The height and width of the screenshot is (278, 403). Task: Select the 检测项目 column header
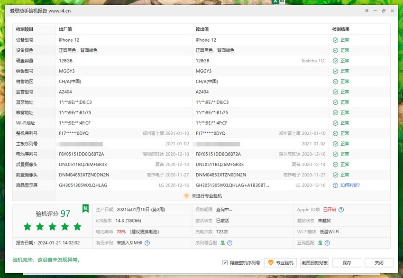(x=25, y=29)
